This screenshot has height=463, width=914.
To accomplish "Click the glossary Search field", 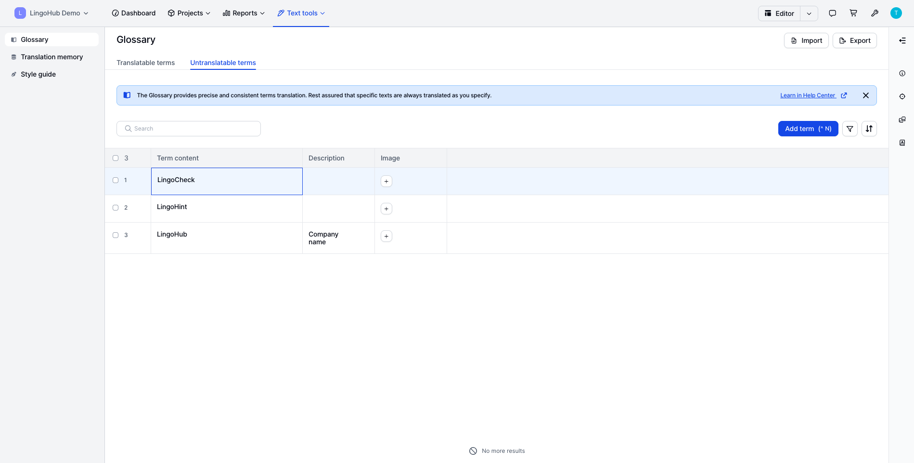I will [x=189, y=129].
